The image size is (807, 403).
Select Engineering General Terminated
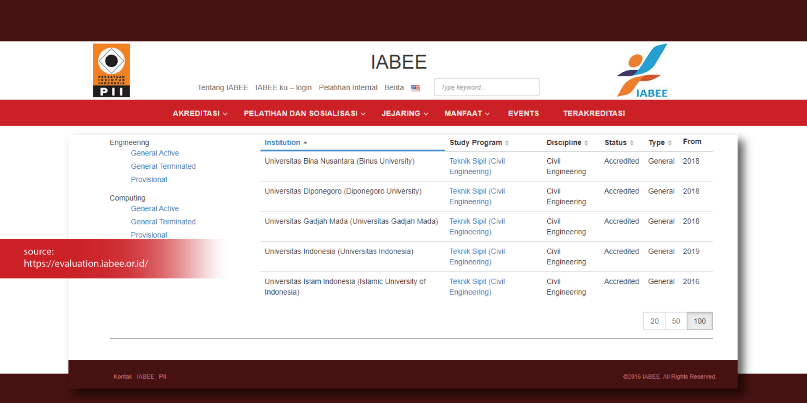(x=163, y=166)
